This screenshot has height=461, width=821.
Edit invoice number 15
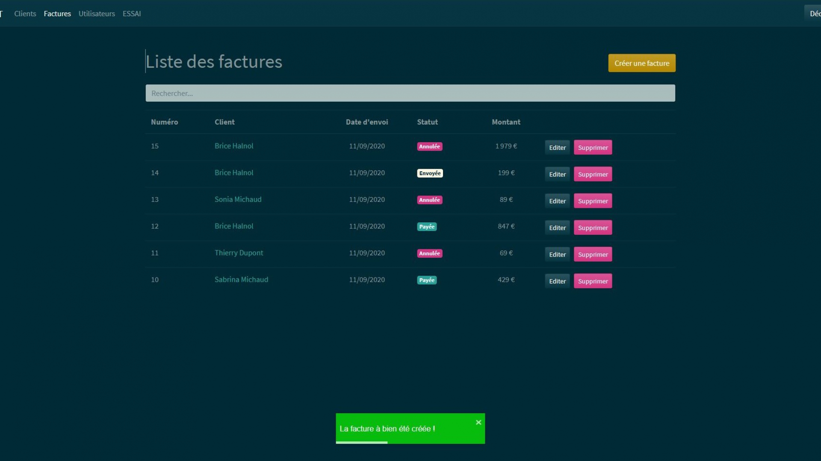click(x=557, y=148)
